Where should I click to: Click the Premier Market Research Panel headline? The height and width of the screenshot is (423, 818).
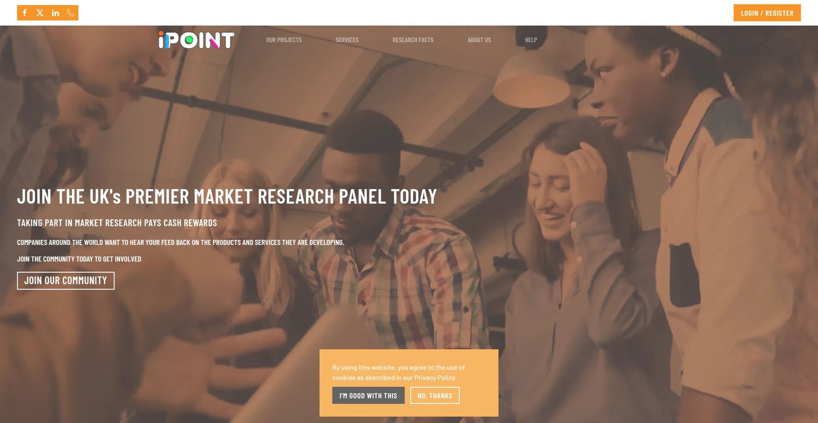227,197
